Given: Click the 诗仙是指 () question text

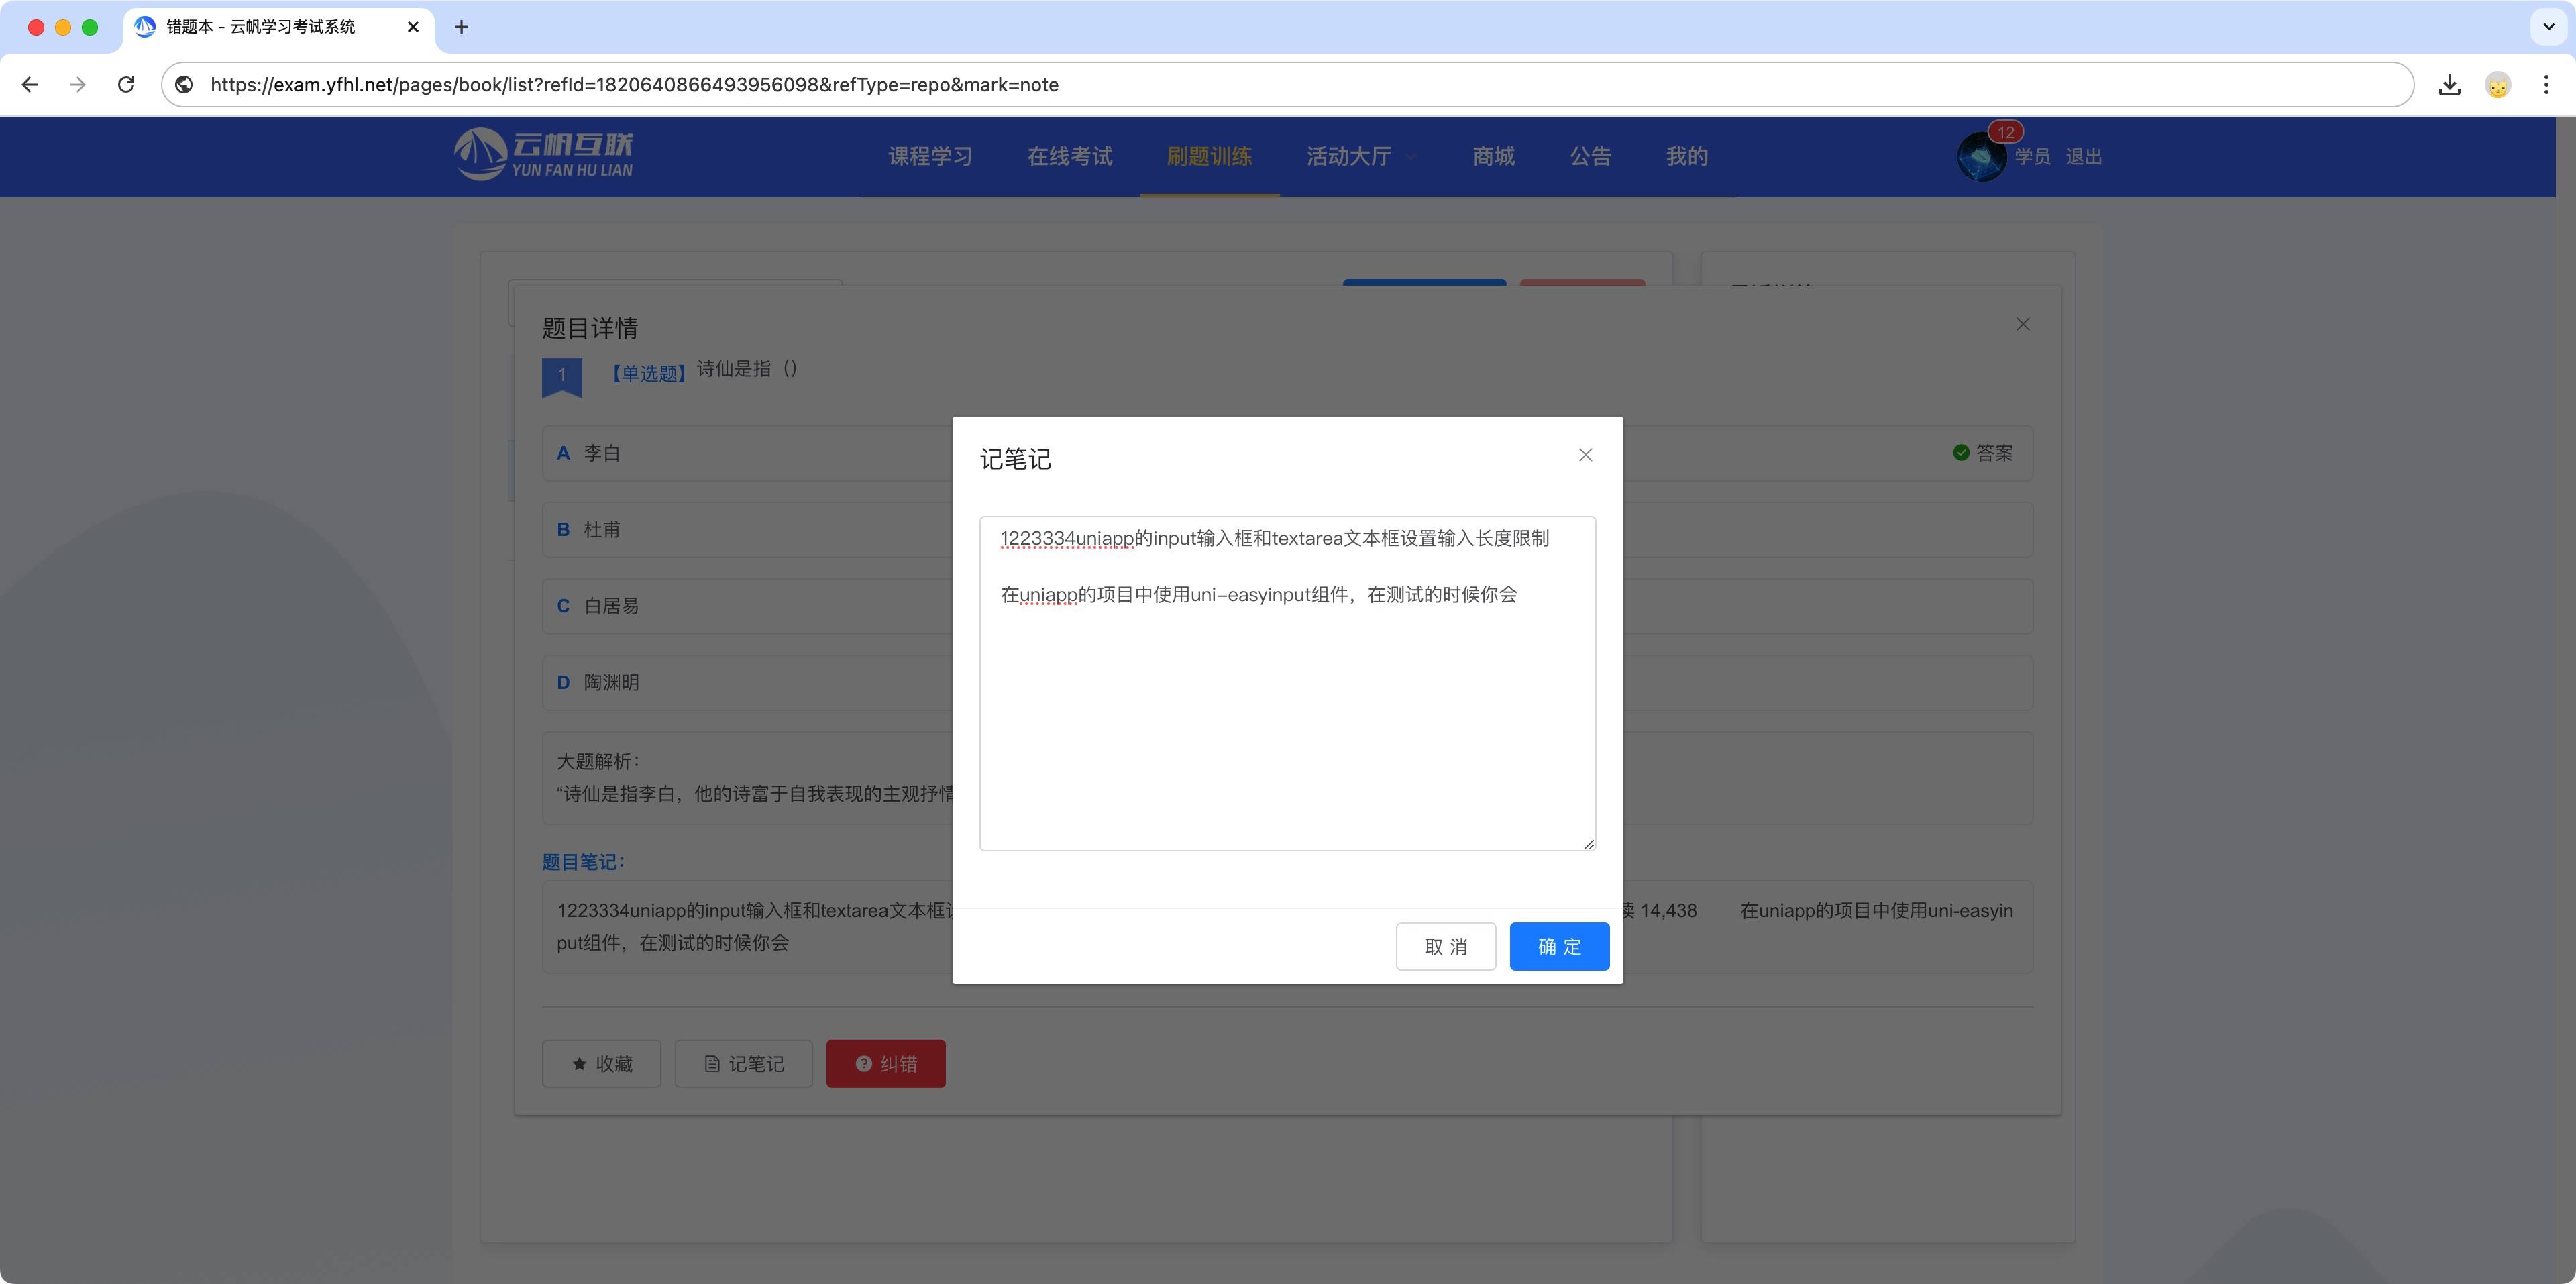Looking at the screenshot, I should coord(747,369).
